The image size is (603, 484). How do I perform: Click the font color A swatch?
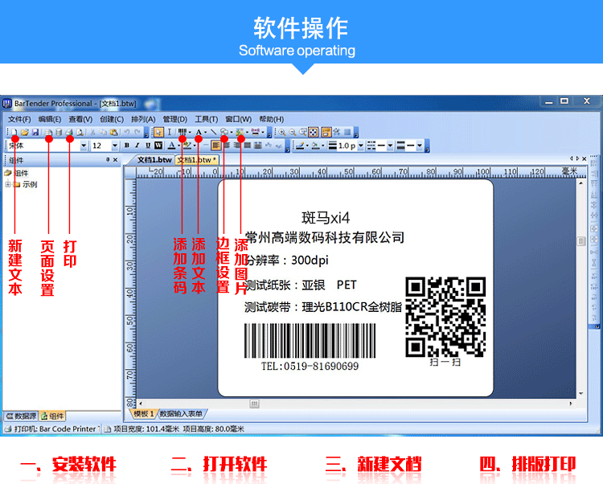pos(171,146)
